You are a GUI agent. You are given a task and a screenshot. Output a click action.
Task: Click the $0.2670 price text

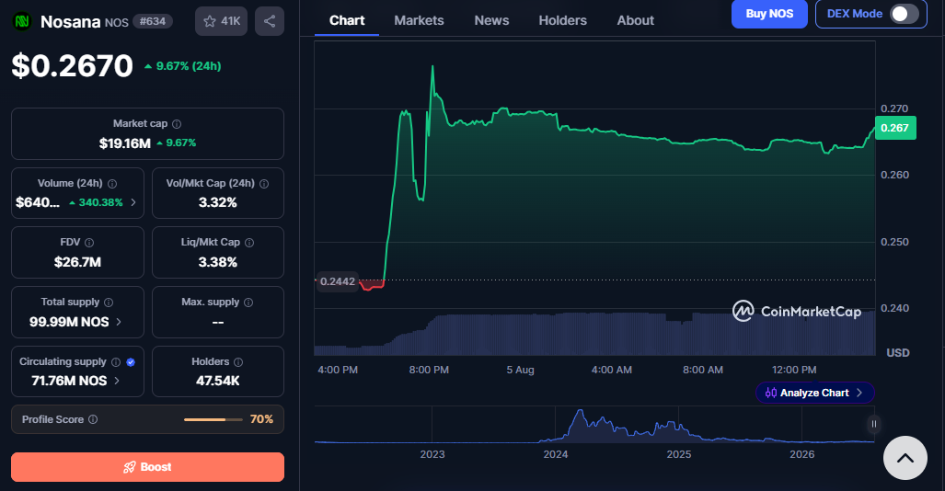click(73, 65)
